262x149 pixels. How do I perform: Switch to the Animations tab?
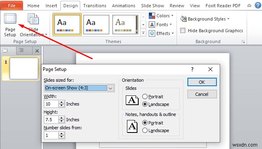124,6
